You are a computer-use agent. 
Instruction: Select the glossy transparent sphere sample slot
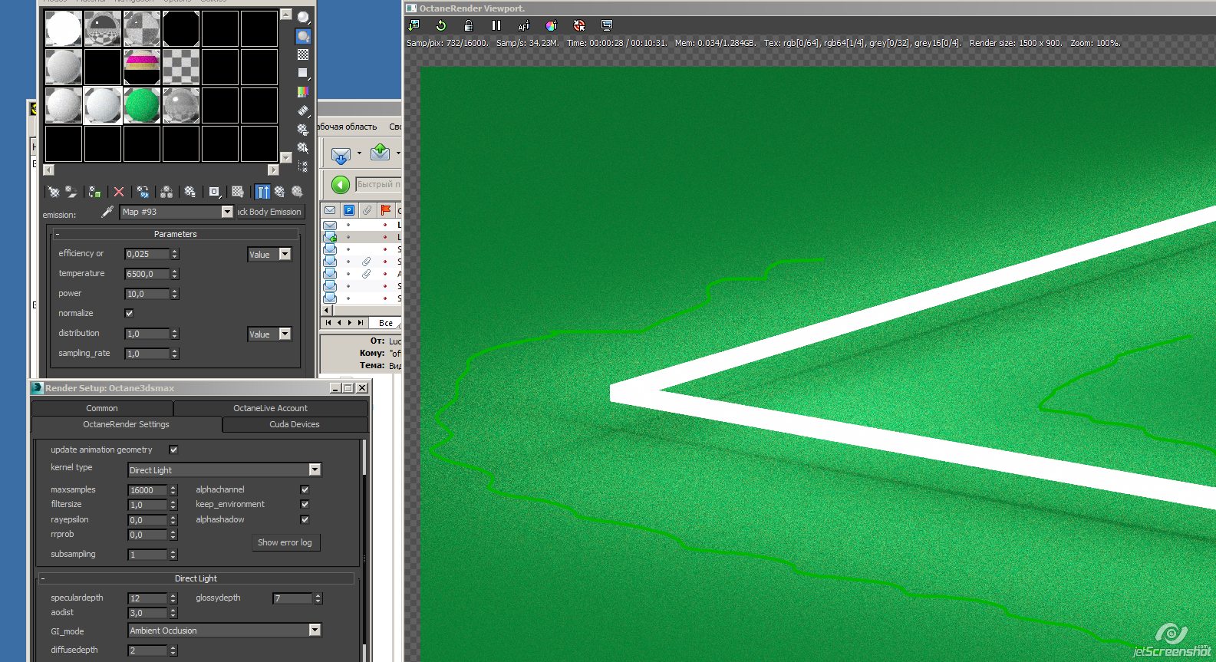pos(181,105)
